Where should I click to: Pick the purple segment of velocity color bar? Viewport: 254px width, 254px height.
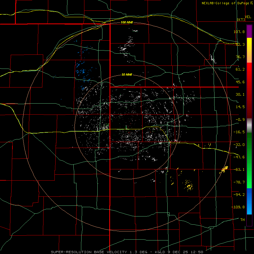coord(249,32)
